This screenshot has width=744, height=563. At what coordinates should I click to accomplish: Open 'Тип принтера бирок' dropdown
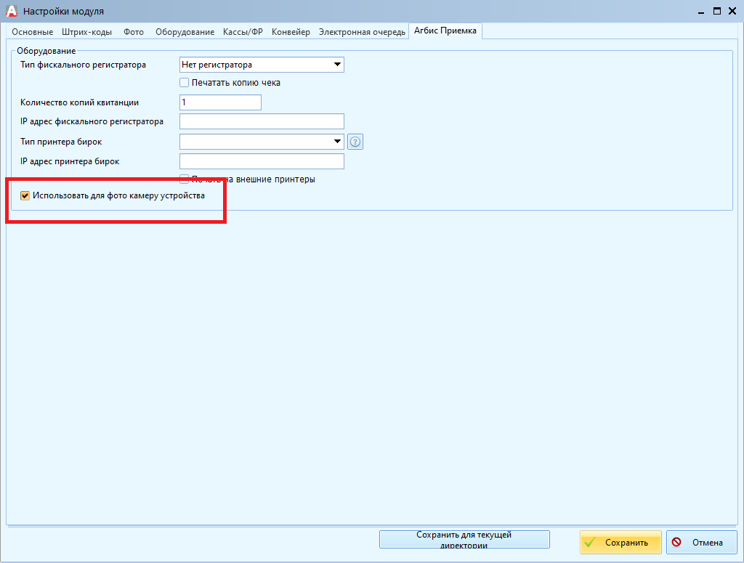point(262,142)
